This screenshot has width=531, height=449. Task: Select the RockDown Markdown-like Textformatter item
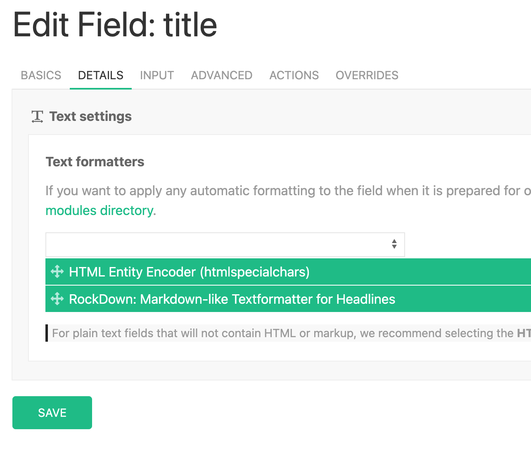(232, 299)
